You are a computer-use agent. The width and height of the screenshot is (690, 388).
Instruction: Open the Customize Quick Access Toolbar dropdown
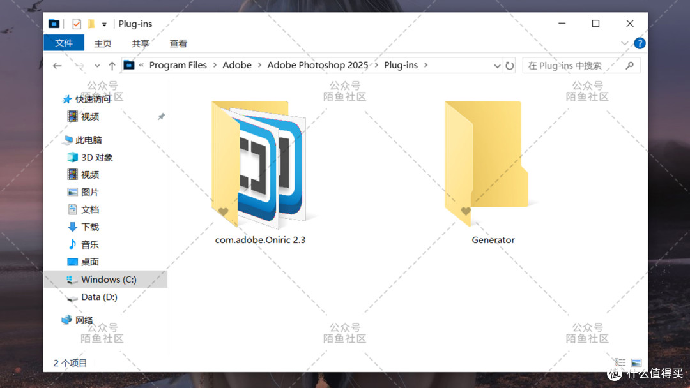click(104, 24)
